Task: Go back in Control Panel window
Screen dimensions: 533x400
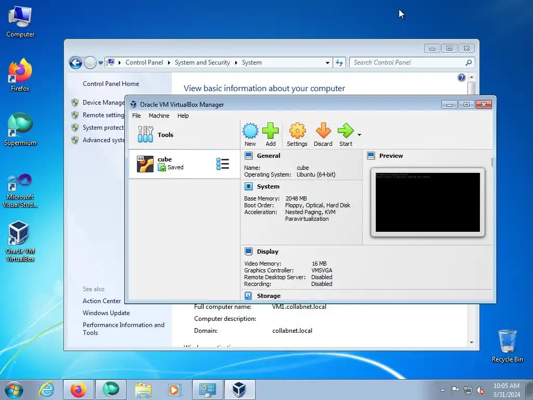Action: coord(75,63)
